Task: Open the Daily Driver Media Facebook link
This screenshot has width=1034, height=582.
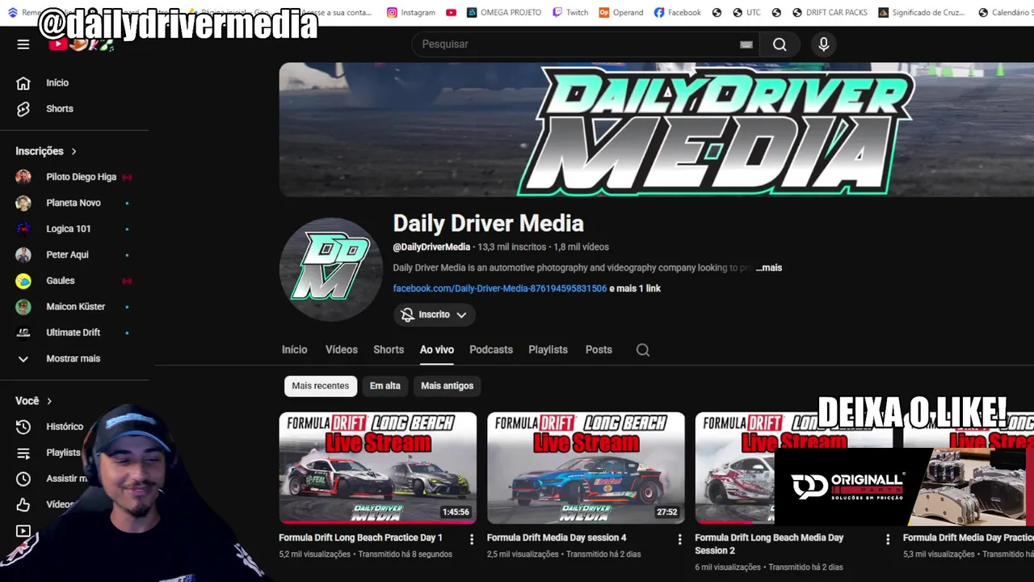Action: (x=500, y=289)
